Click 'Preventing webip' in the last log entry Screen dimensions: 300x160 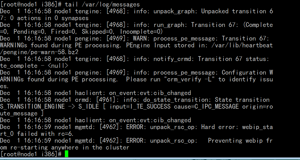pos(235,141)
